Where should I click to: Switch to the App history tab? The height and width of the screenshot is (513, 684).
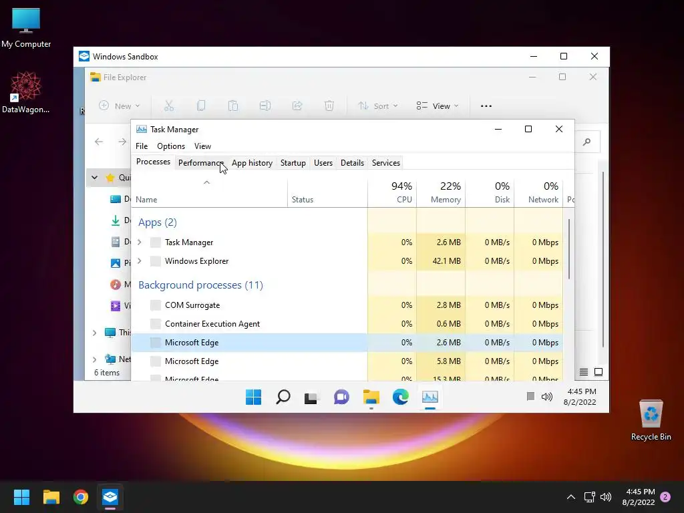252,163
